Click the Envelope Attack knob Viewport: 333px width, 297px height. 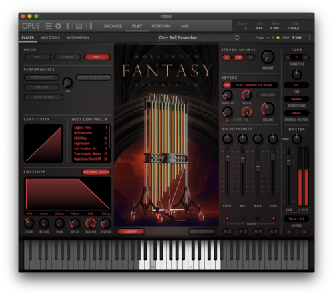point(44,223)
